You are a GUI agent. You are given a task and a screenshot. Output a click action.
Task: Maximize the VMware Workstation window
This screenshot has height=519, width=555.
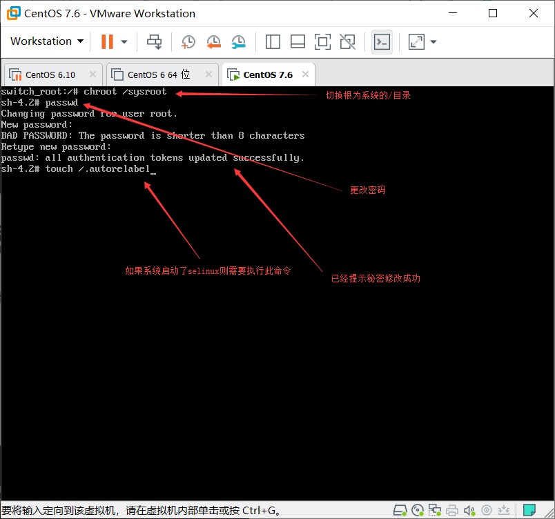coord(493,13)
